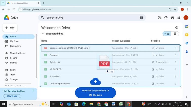The width and height of the screenshot is (191, 107).
Task: Click the Search in Drive field
Action: pos(92,18)
